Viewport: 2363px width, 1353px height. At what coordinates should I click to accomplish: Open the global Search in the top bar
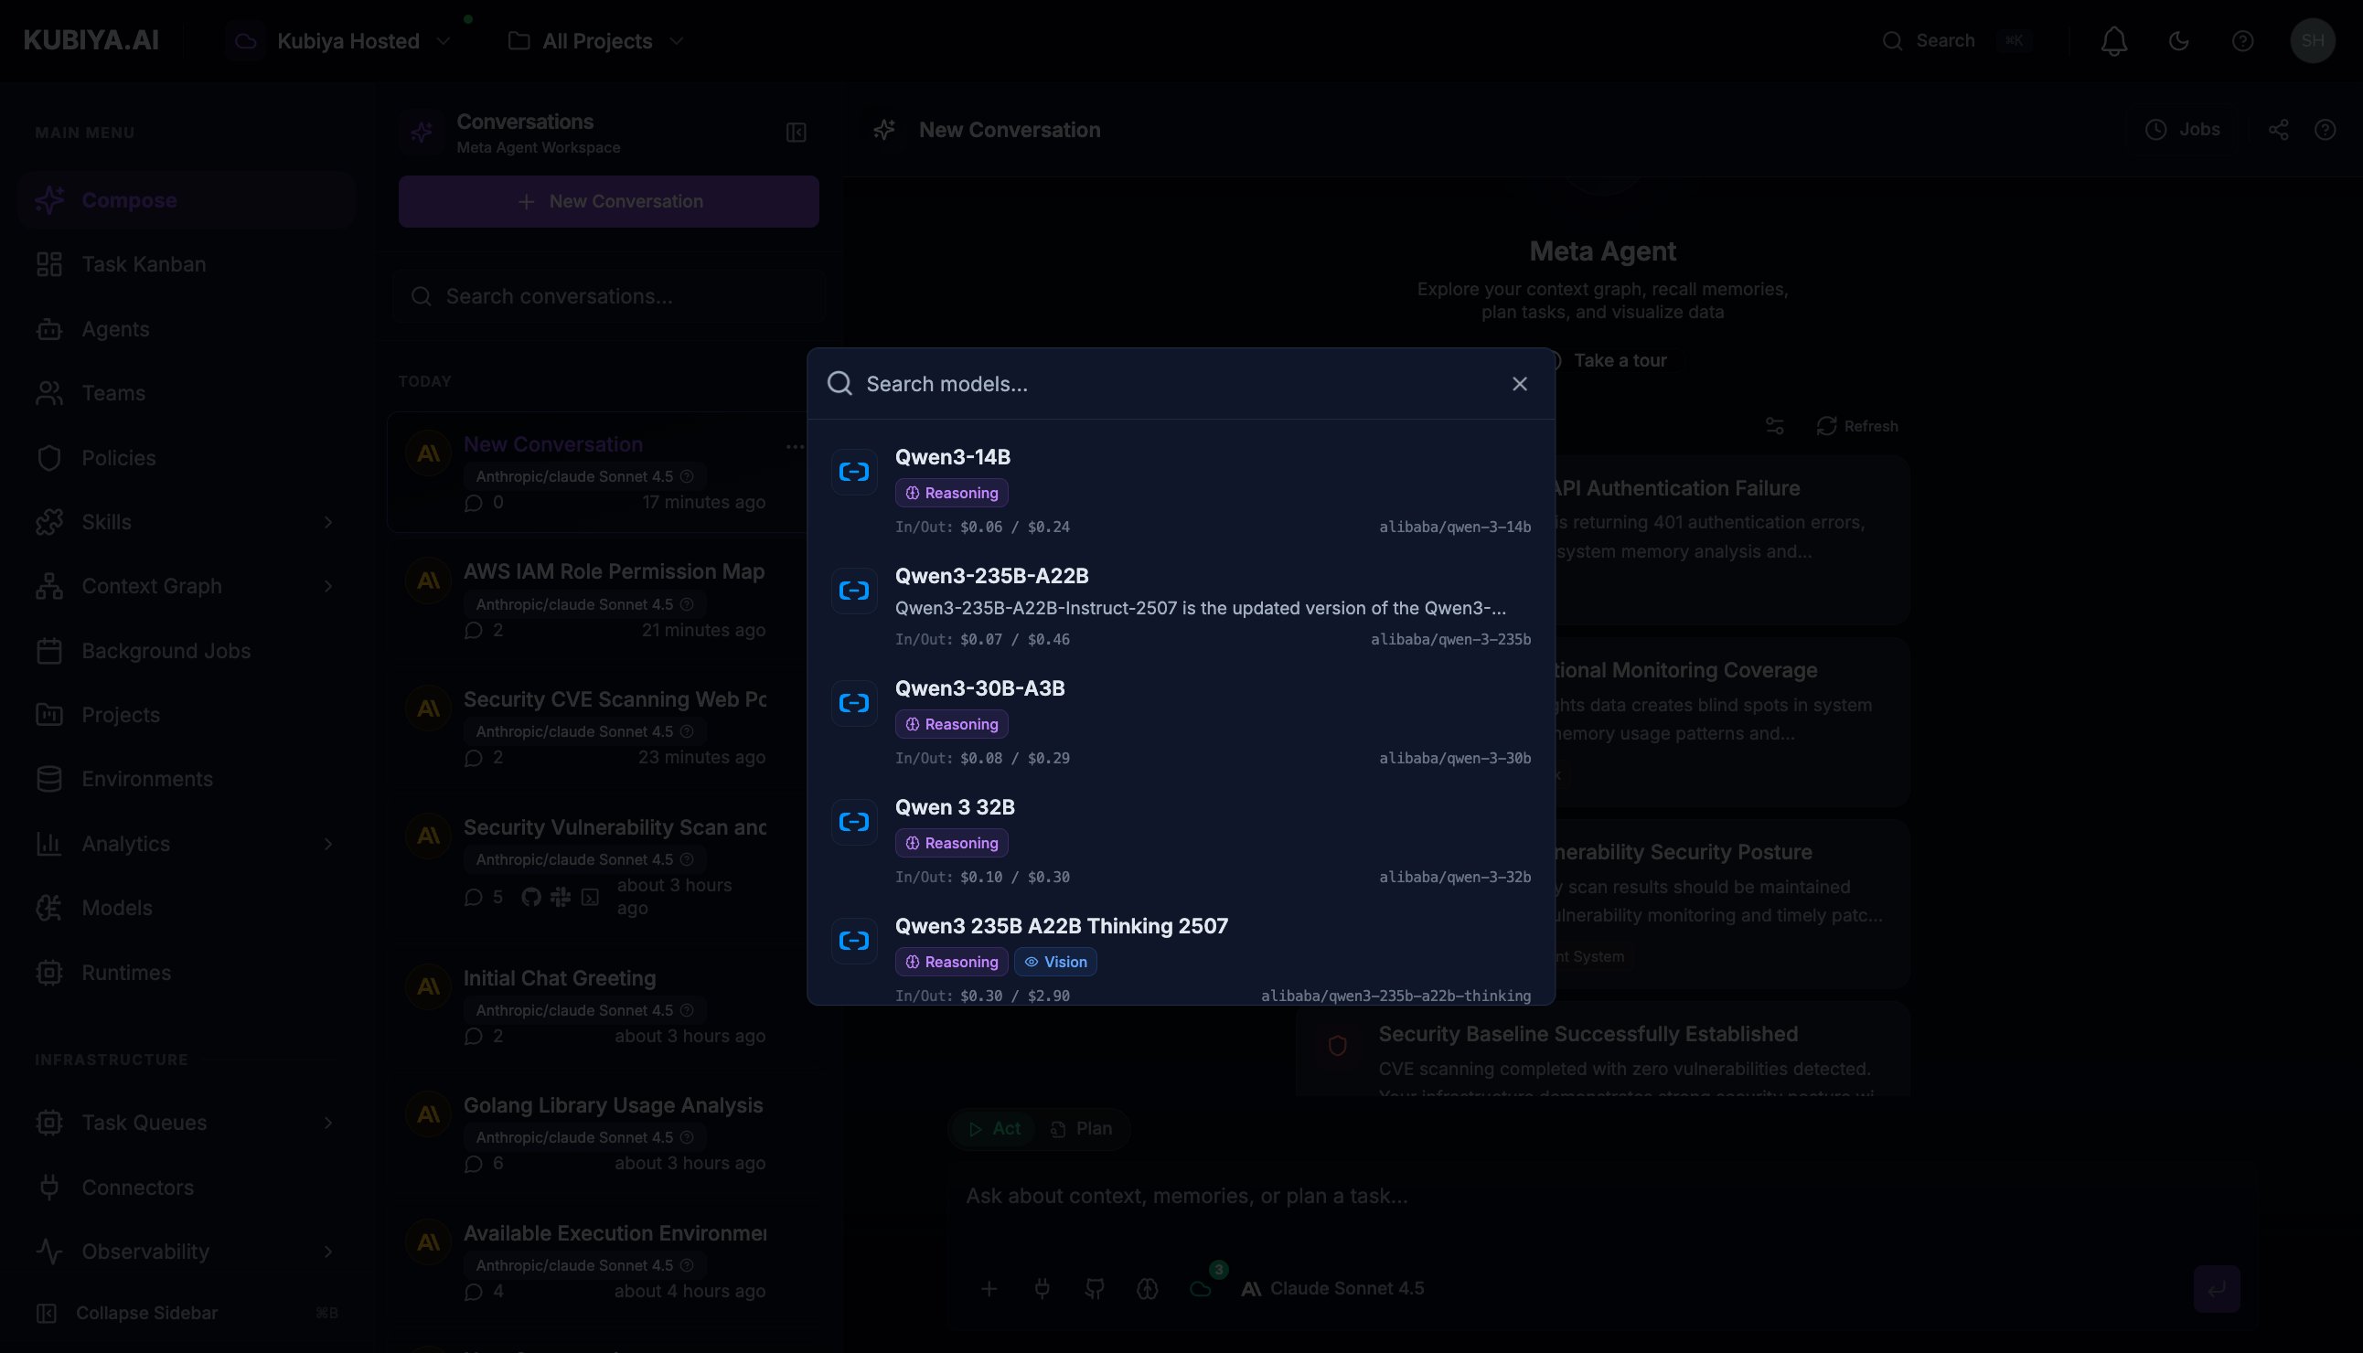(x=1958, y=41)
